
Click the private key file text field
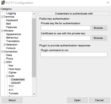(65, 28)
